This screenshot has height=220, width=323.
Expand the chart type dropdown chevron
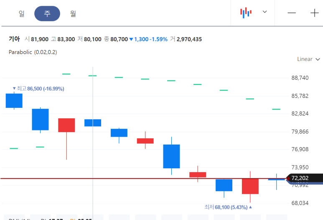tap(265, 12)
